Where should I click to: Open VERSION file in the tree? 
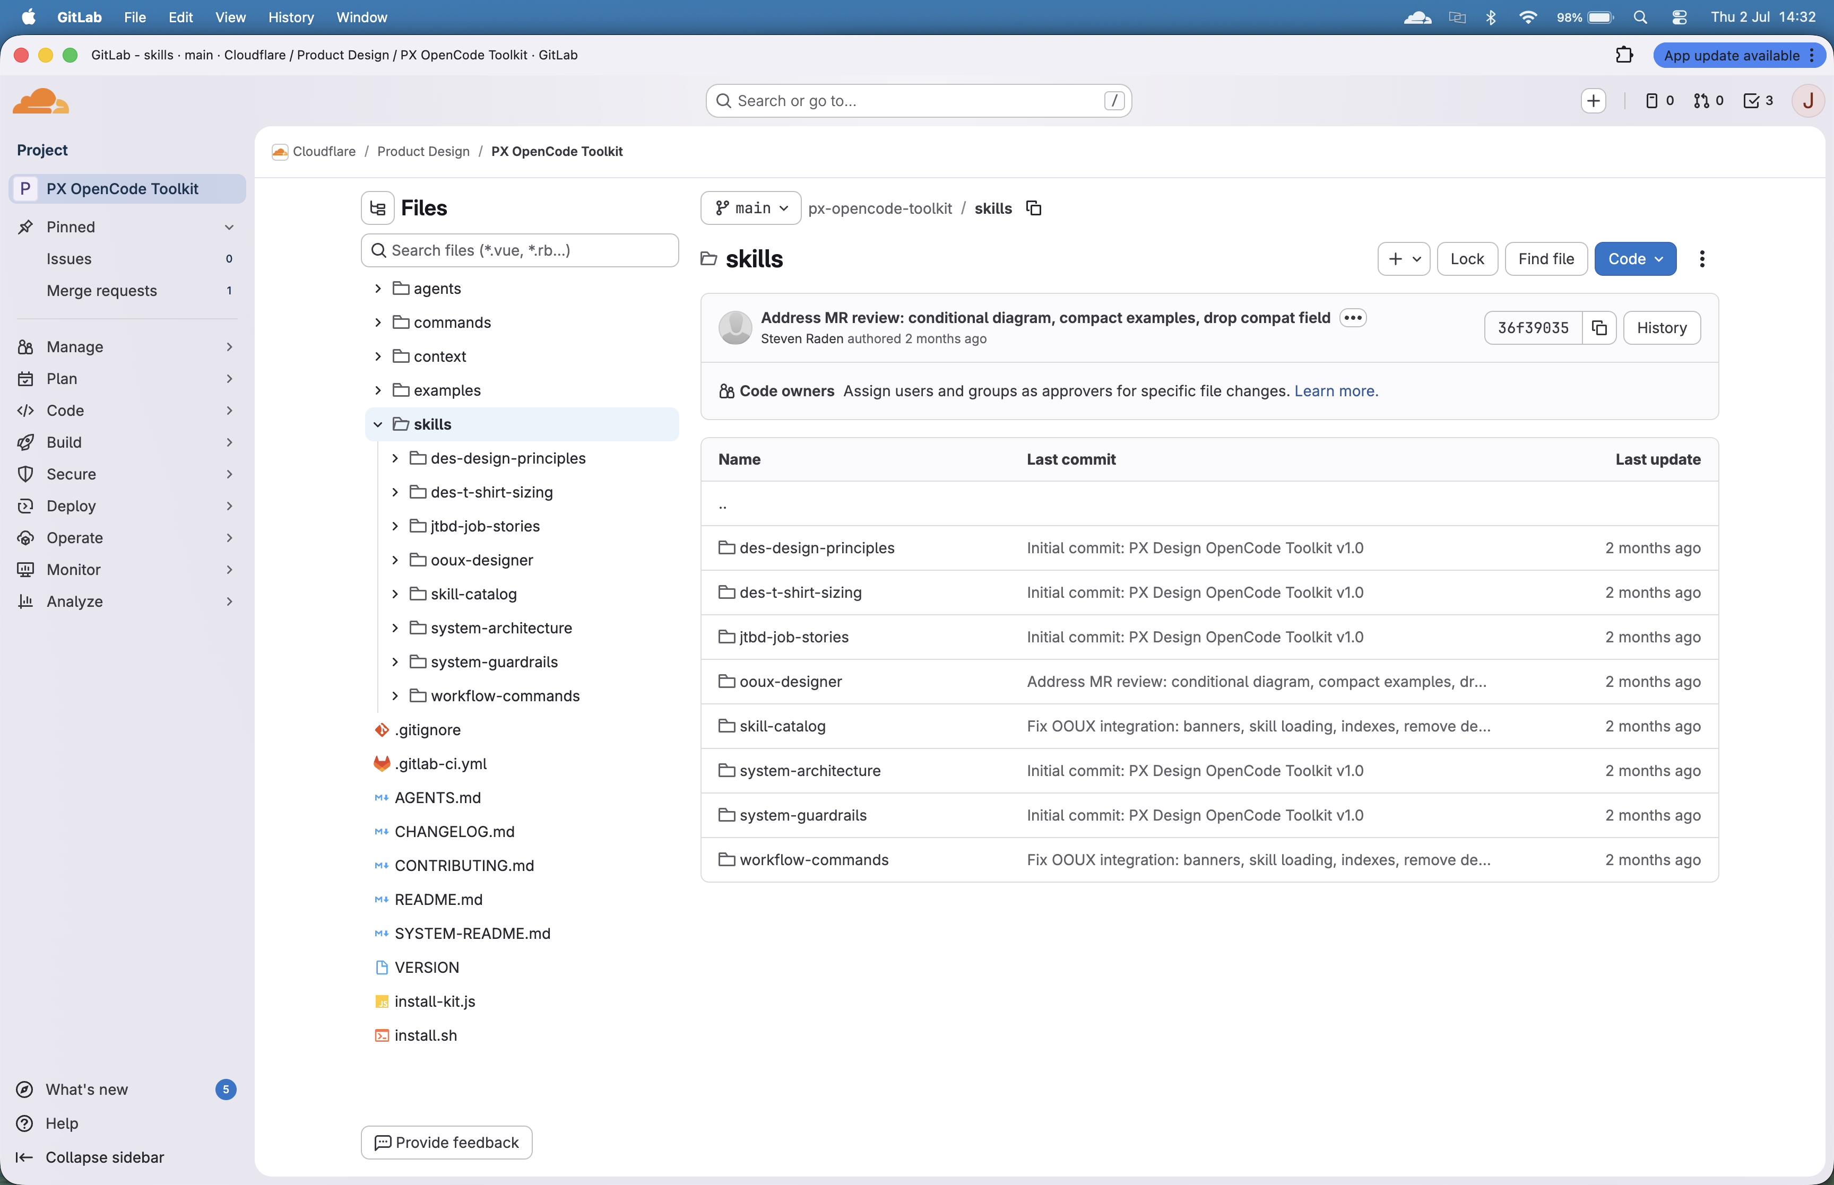426,967
